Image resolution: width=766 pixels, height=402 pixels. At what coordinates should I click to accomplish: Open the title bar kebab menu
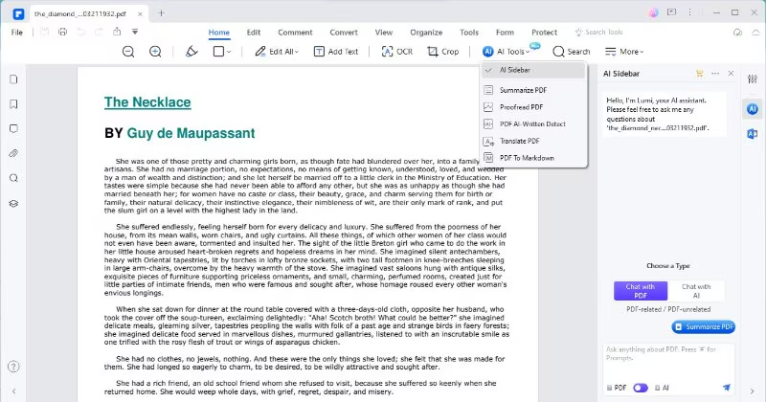(x=689, y=12)
